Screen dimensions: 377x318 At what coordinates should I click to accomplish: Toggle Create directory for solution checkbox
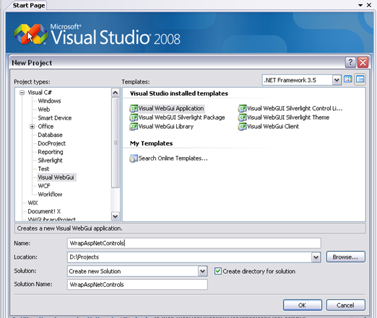pyautogui.click(x=218, y=271)
